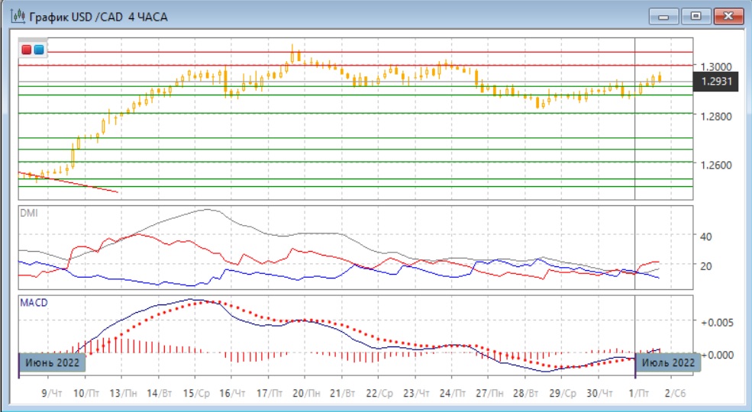Select the 15/Ср date on time axis
752x412 pixels.
coord(197,392)
